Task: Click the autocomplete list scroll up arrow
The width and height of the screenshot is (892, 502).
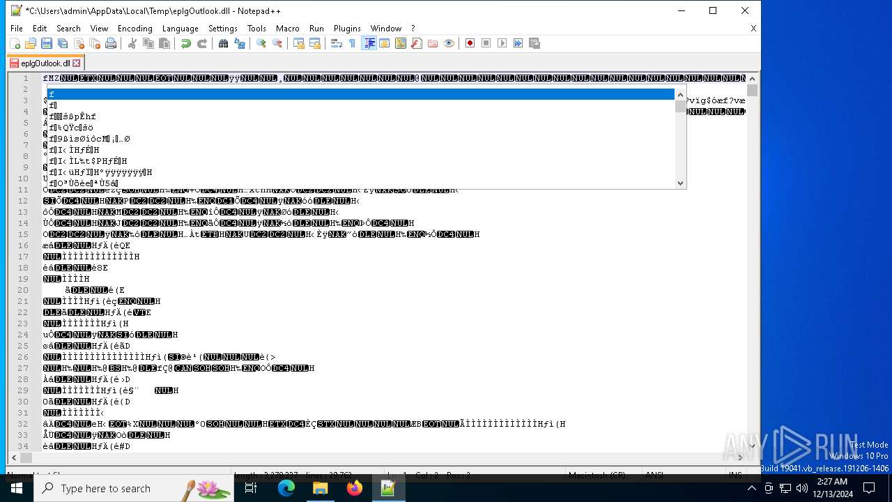Action: [681, 93]
